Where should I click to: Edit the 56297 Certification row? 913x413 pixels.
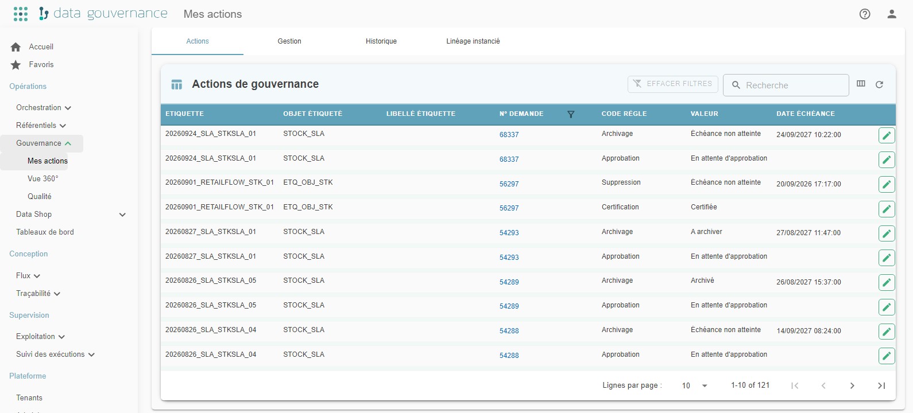coord(887,209)
